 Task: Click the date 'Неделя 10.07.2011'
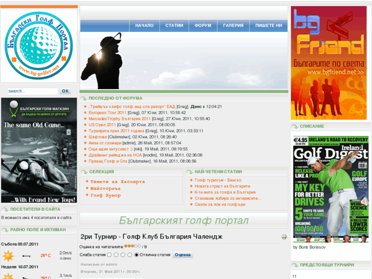[19, 267]
